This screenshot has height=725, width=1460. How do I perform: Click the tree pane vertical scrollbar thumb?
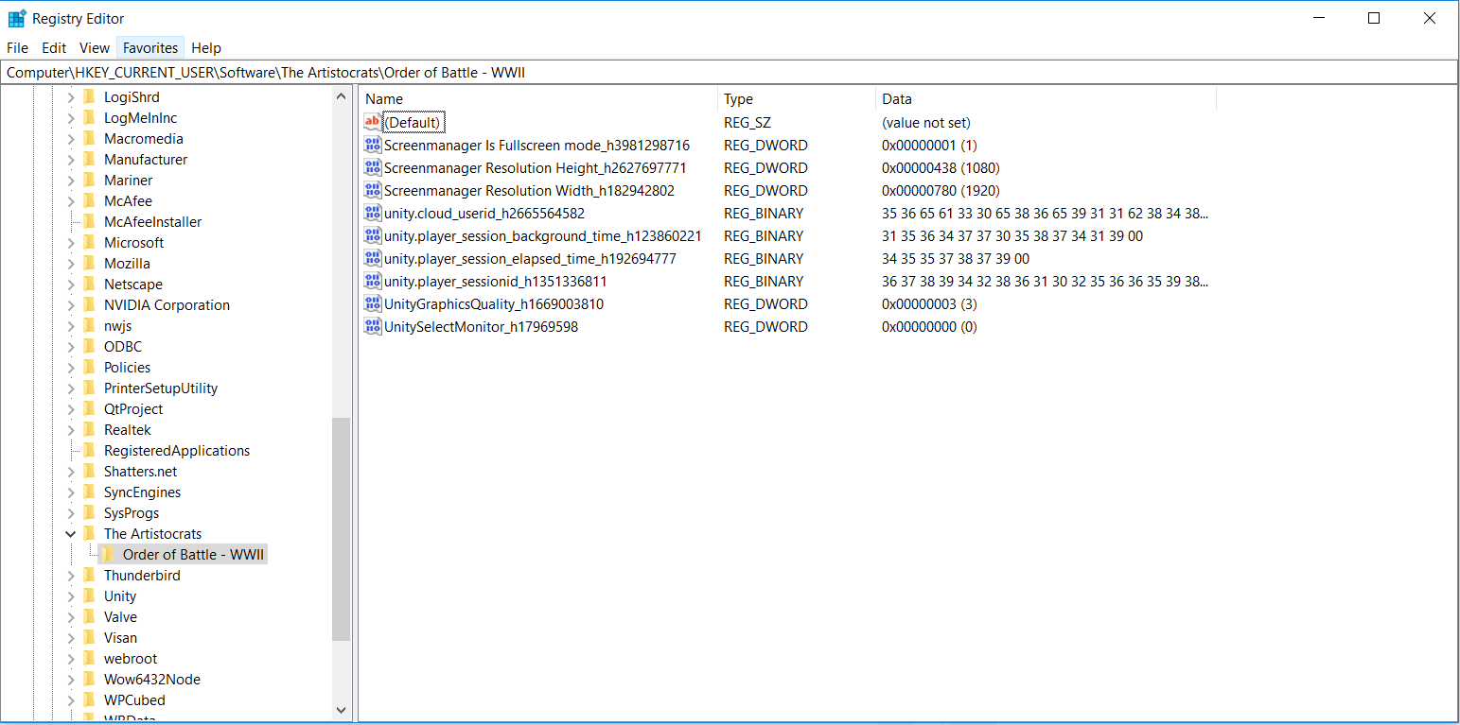342,529
